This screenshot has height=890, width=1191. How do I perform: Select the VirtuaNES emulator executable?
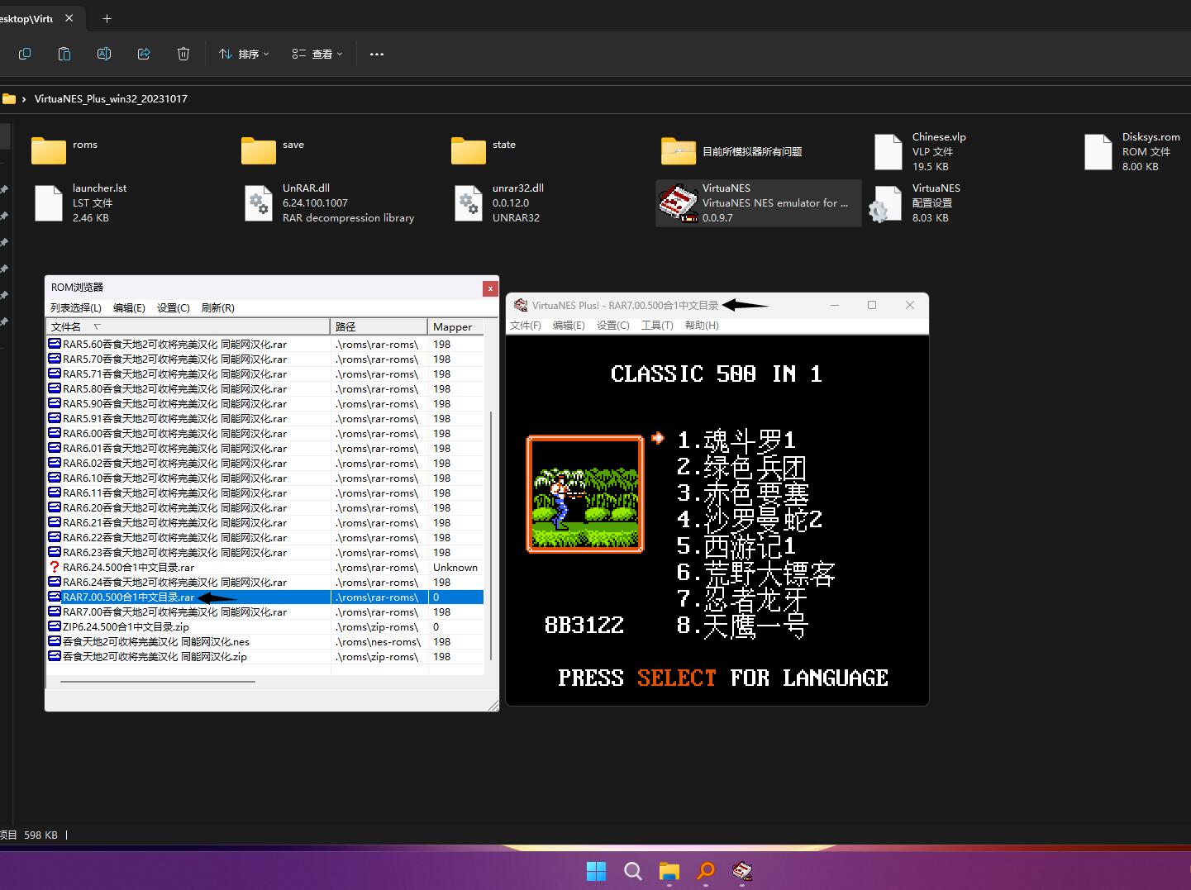pyautogui.click(x=758, y=202)
